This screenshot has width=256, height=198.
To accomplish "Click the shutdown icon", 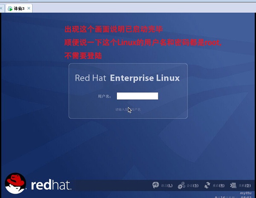I will point(233,186).
